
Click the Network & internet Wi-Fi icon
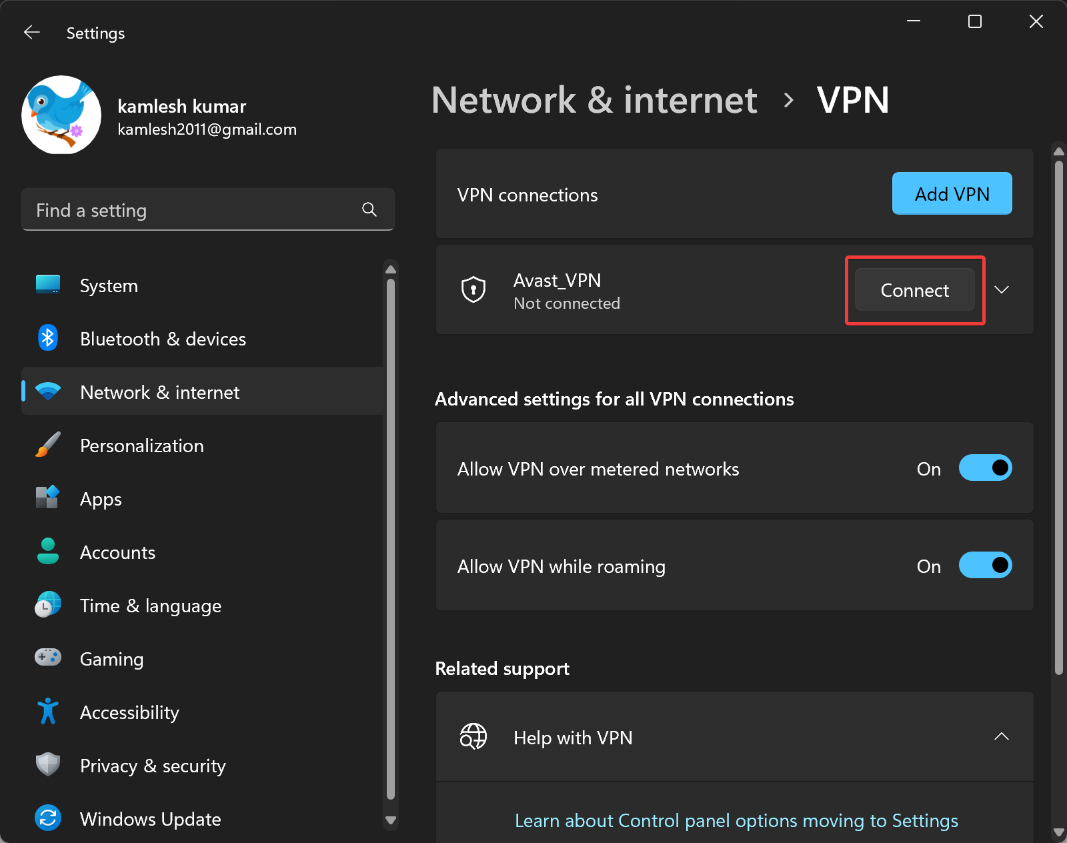(x=47, y=391)
